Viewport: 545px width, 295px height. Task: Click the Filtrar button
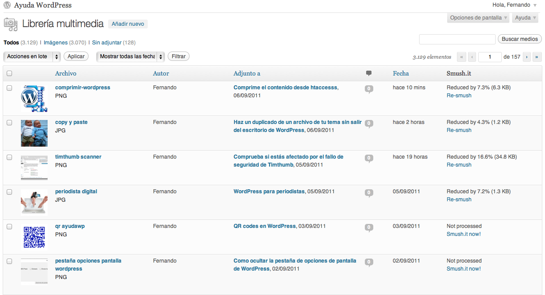(179, 56)
